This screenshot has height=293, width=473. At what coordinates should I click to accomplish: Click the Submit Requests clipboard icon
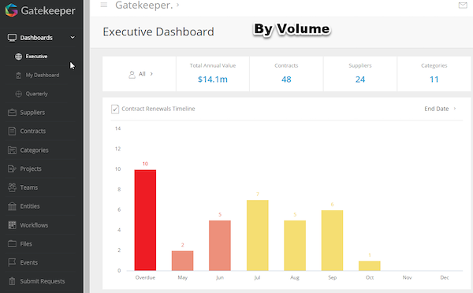pyautogui.click(x=12, y=281)
